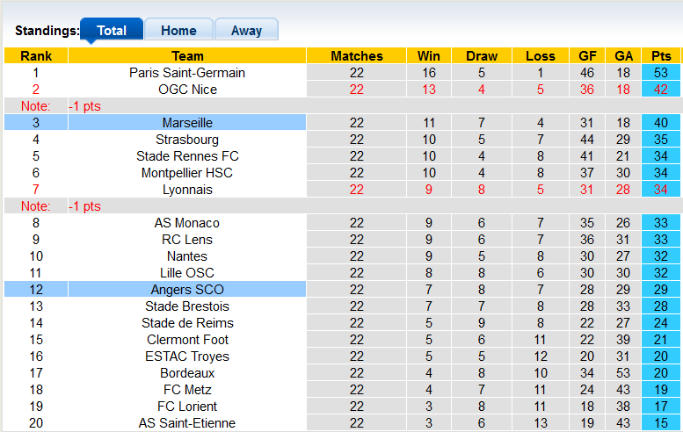
Task: Click on Strasbourg in the standings
Action: (x=187, y=140)
